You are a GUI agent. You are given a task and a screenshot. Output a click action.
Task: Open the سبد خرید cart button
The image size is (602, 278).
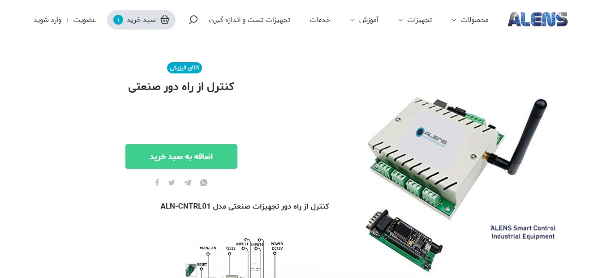pos(141,20)
